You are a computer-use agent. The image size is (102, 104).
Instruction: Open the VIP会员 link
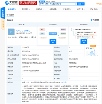coord(99,4)
